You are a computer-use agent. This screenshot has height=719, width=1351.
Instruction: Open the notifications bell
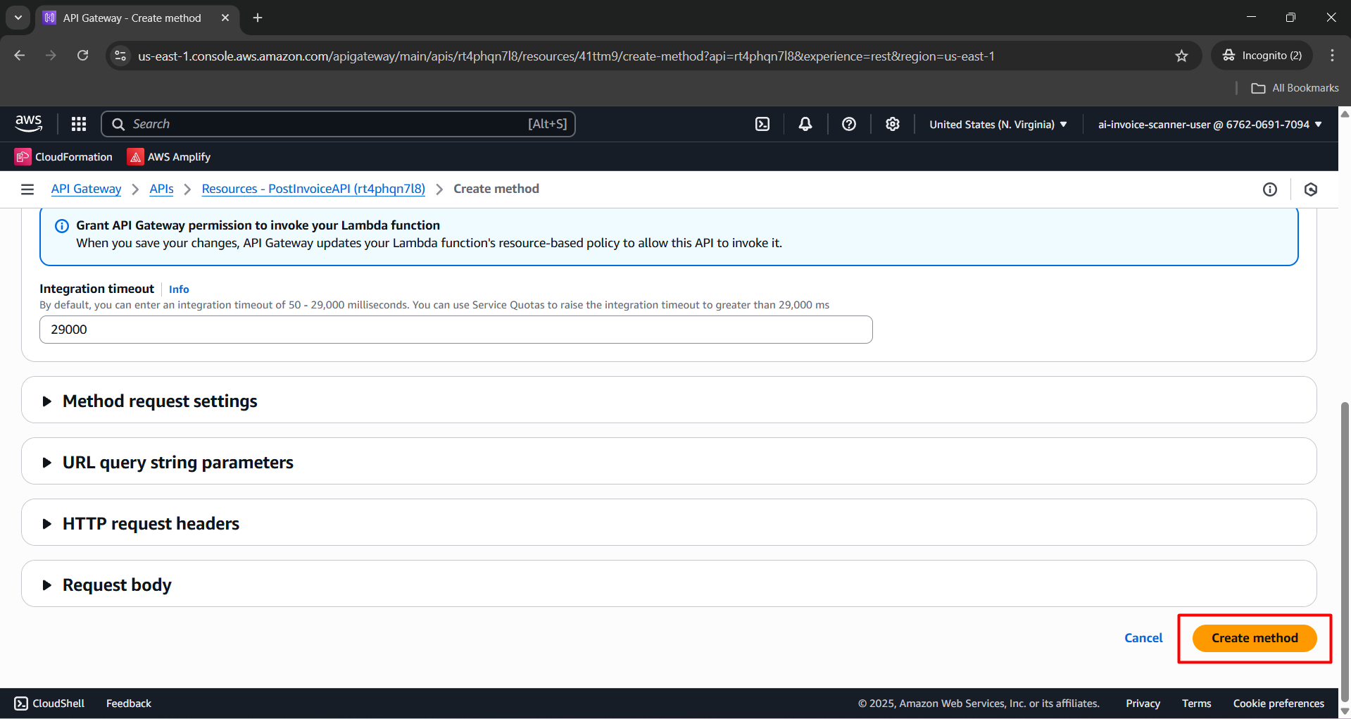tap(805, 124)
